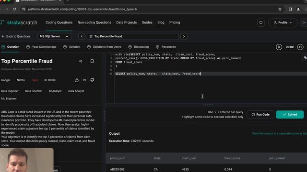
Task: Run the query with Run Code
Action: (x=260, y=115)
